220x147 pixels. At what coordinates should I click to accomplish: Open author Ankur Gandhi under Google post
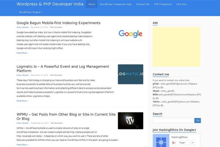[22, 27]
